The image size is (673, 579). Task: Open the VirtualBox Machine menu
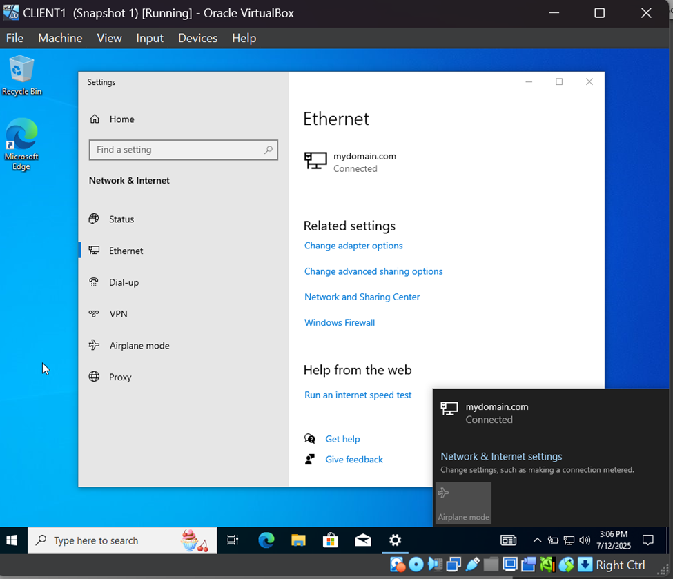(x=60, y=38)
